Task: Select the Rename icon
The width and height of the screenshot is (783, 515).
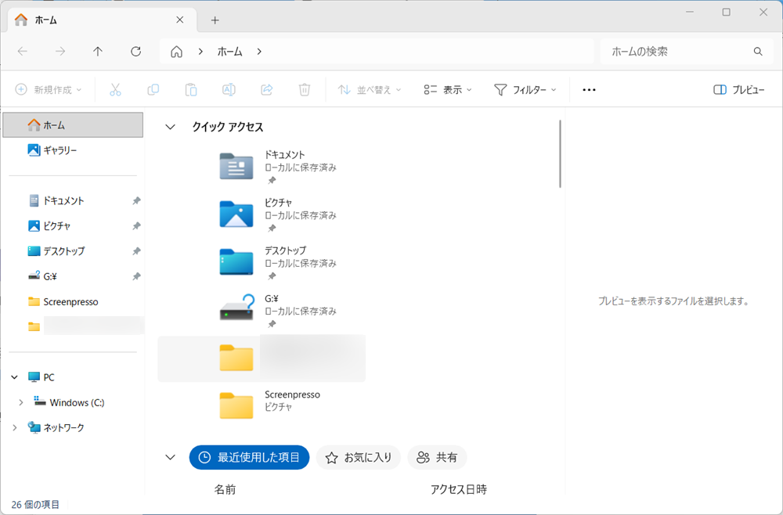Action: click(x=229, y=89)
